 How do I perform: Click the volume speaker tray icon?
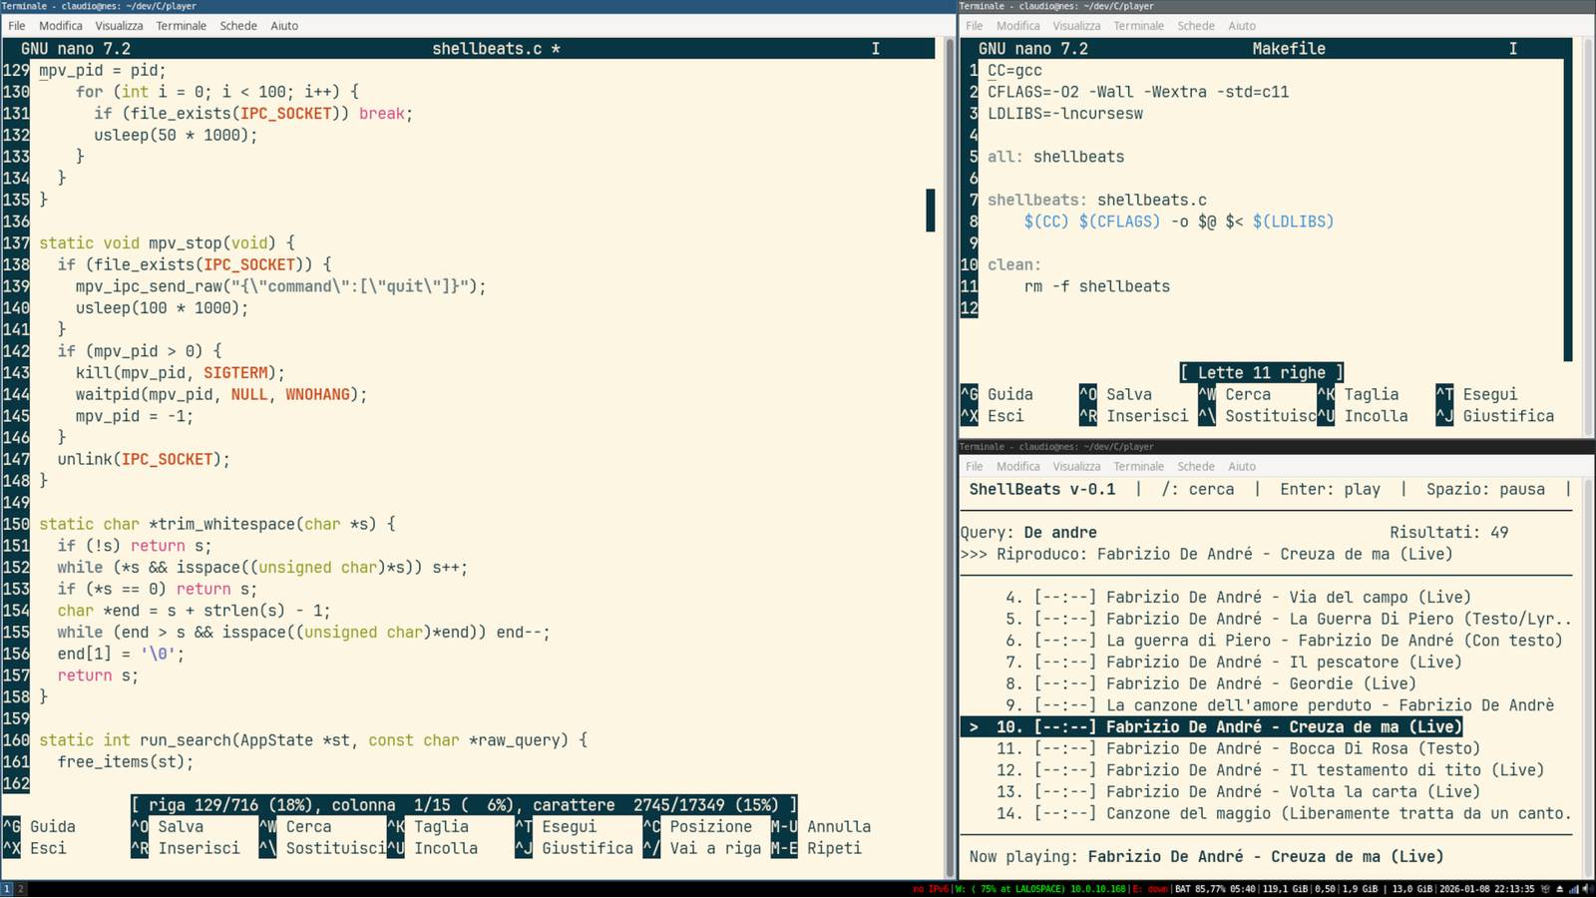[x=1586, y=889]
